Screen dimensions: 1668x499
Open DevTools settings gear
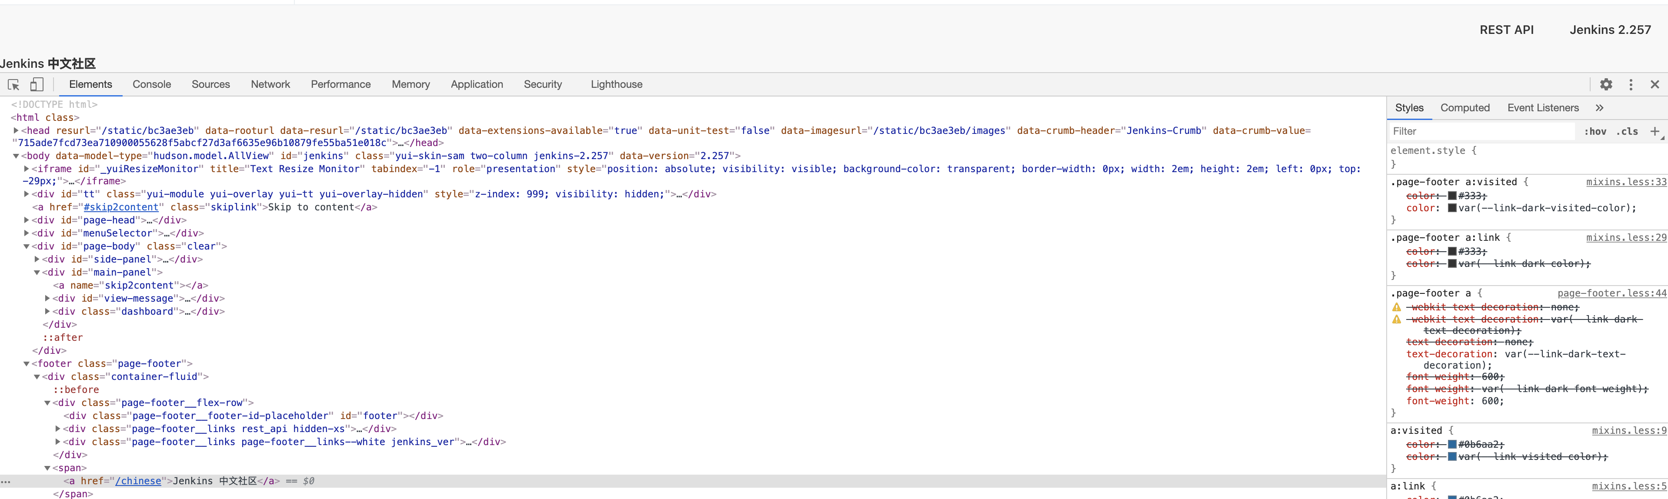pos(1606,85)
